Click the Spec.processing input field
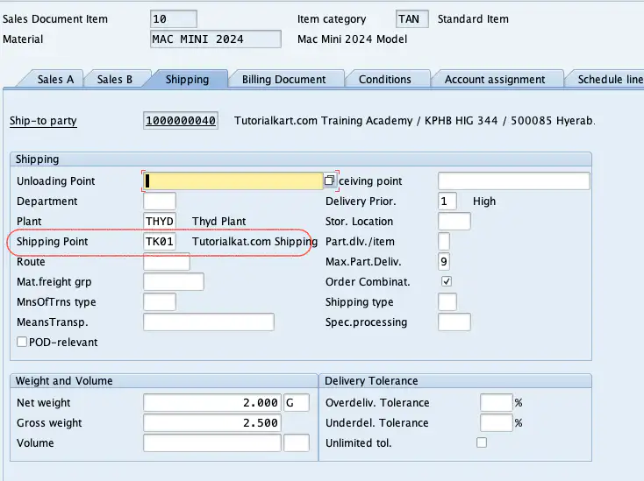644x481 pixels. (454, 322)
